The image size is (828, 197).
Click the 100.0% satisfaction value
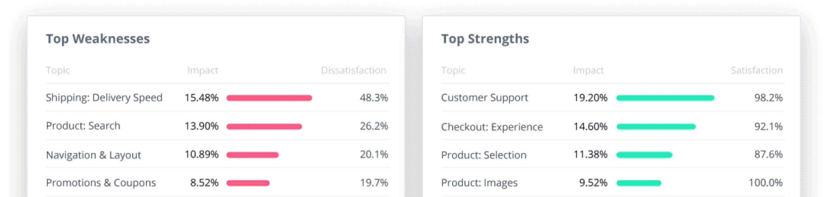pyautogui.click(x=765, y=183)
